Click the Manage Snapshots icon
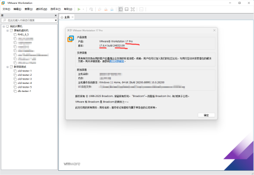 112,9
